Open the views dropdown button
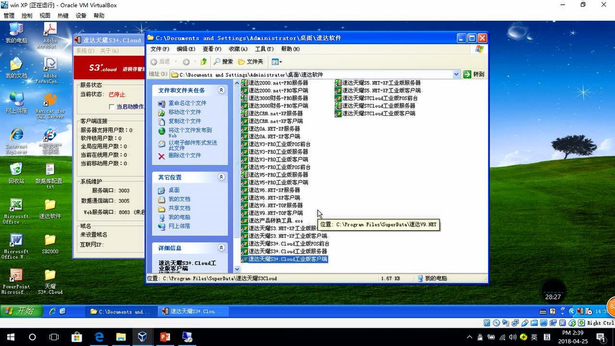 (277, 62)
